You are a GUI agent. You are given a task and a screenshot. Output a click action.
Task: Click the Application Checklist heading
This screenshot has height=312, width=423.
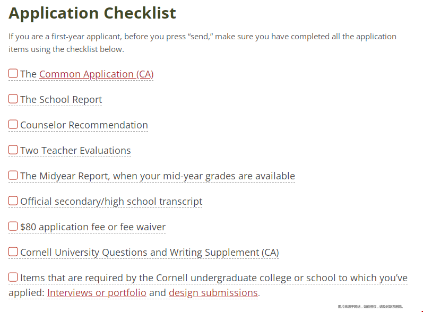(x=92, y=13)
